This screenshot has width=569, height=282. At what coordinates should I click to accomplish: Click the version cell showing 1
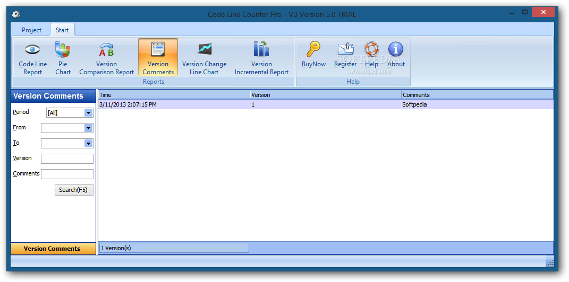(252, 104)
